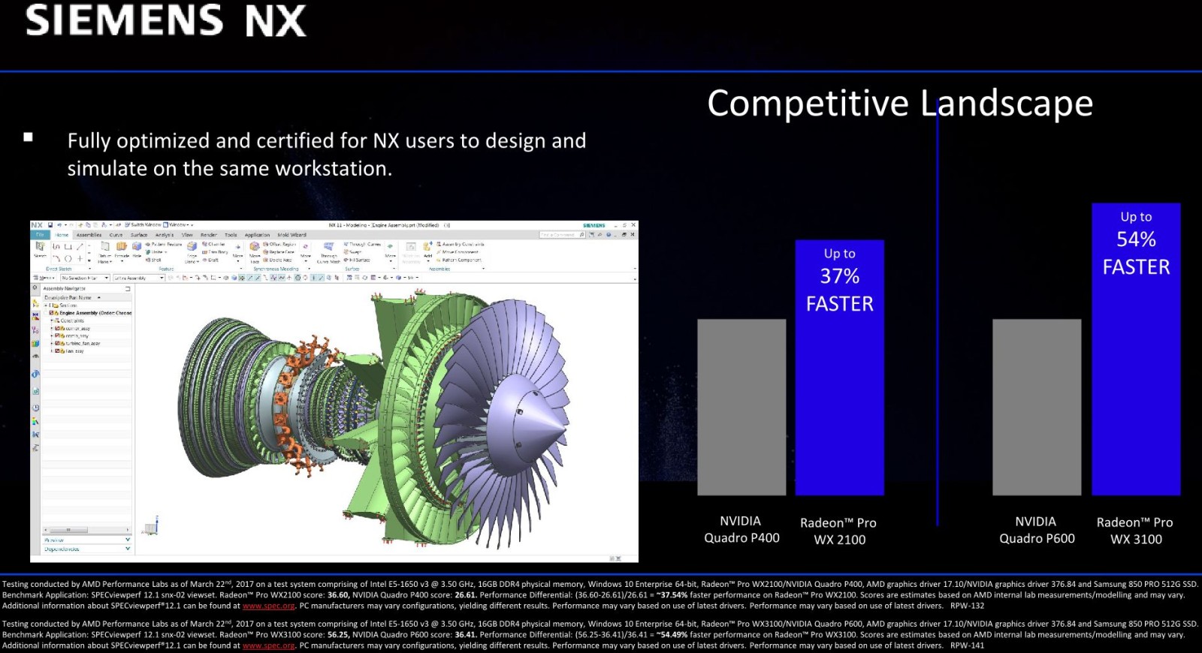
Task: Toggle the fan_assy checkbox
Action: click(x=57, y=351)
